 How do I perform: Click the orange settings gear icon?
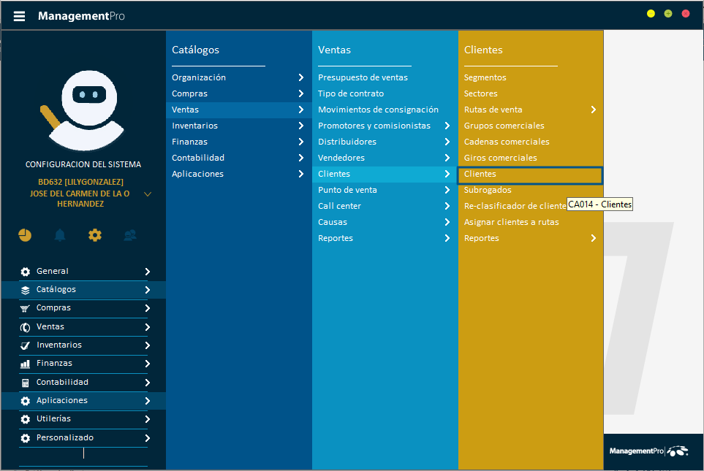pyautogui.click(x=95, y=235)
